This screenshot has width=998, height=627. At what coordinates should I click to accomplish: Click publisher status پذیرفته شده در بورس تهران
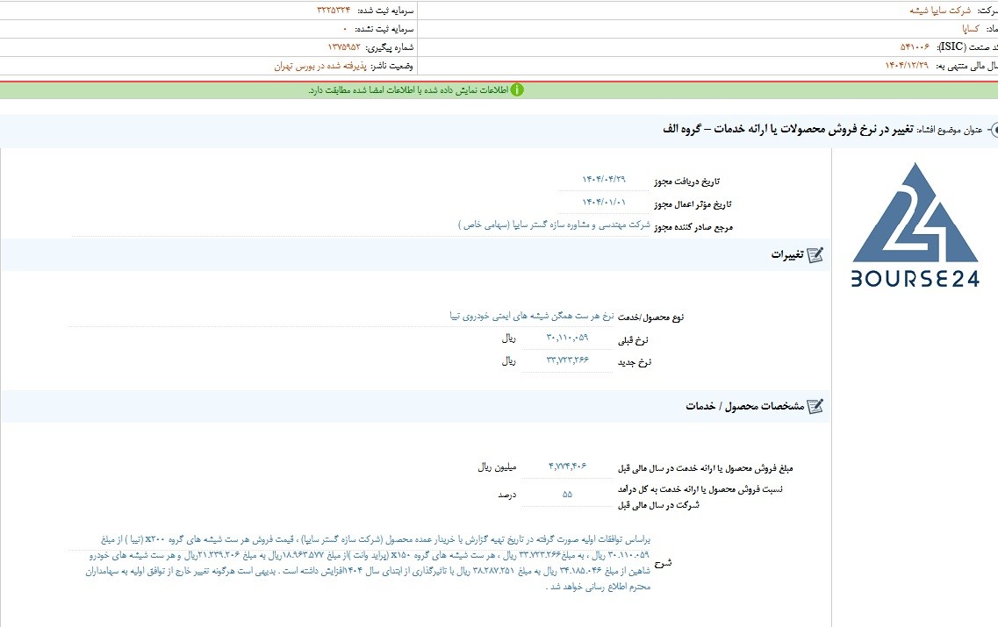click(x=320, y=66)
